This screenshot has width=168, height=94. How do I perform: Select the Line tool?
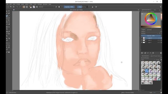pos(9,16)
